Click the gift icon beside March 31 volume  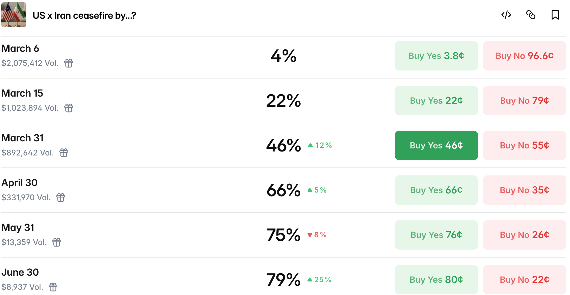64,153
